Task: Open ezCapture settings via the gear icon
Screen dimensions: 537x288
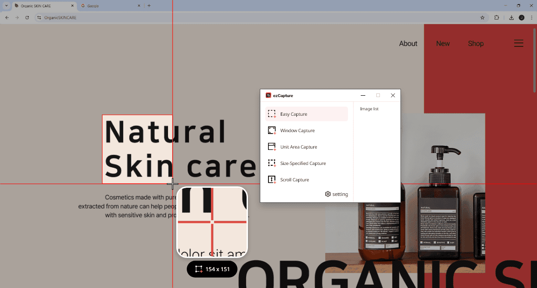Action: tap(328, 194)
